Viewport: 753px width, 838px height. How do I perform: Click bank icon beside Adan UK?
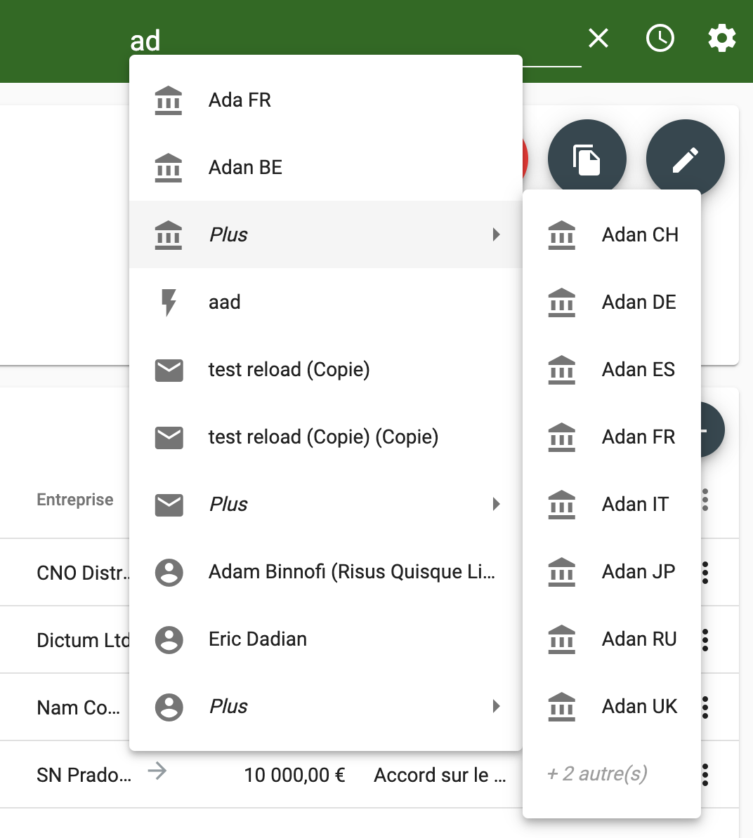click(x=561, y=707)
